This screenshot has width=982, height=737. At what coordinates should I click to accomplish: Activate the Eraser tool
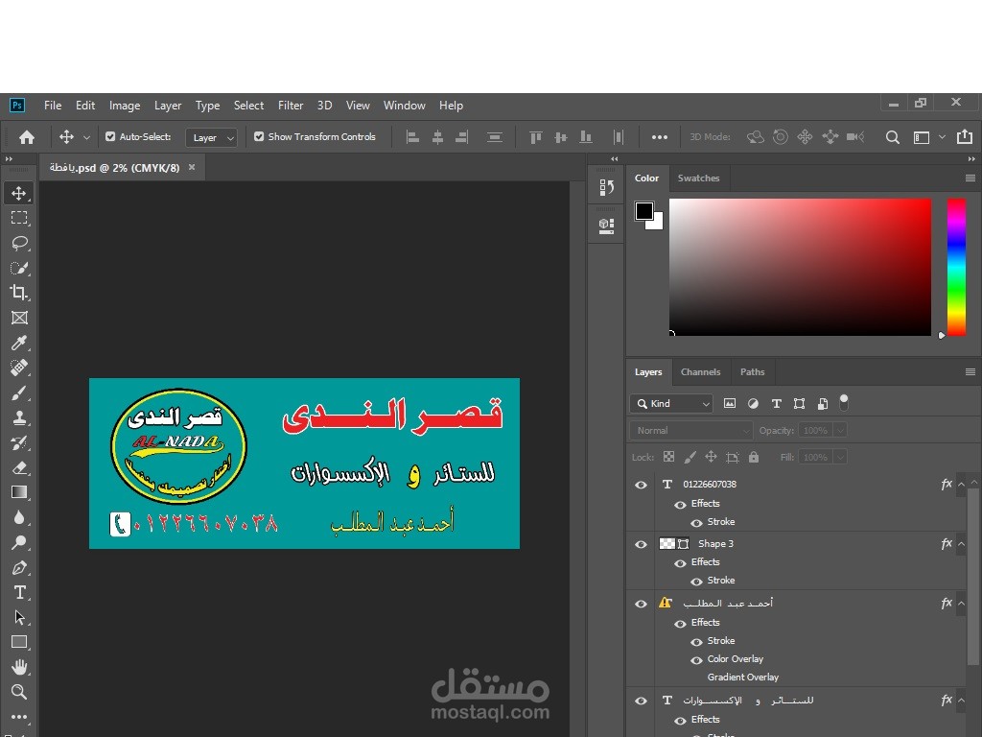coord(19,467)
